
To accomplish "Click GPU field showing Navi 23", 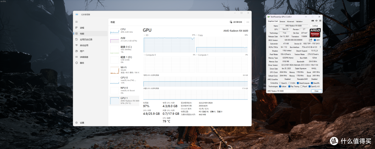I will (285, 29).
